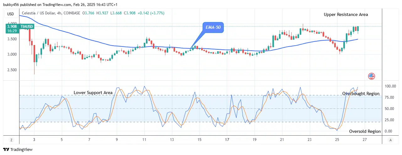Click the TradingView logo

tap(18, 150)
